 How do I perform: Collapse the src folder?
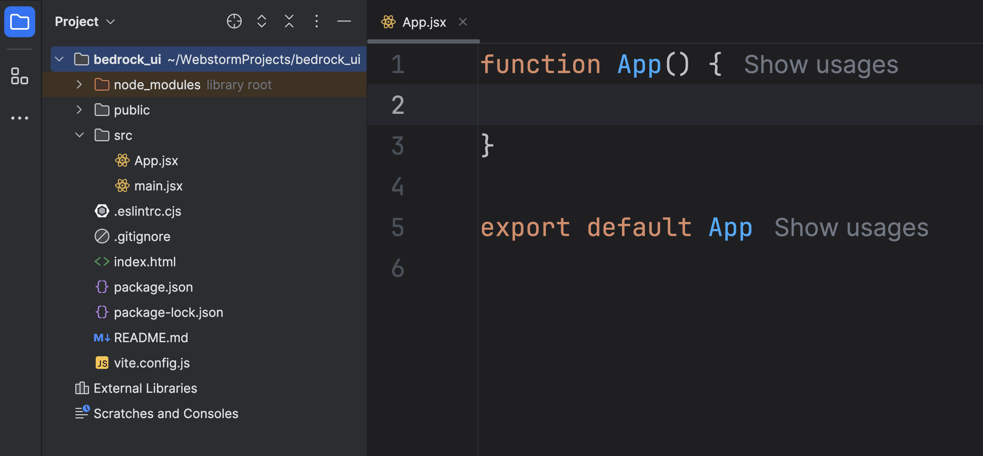(79, 135)
